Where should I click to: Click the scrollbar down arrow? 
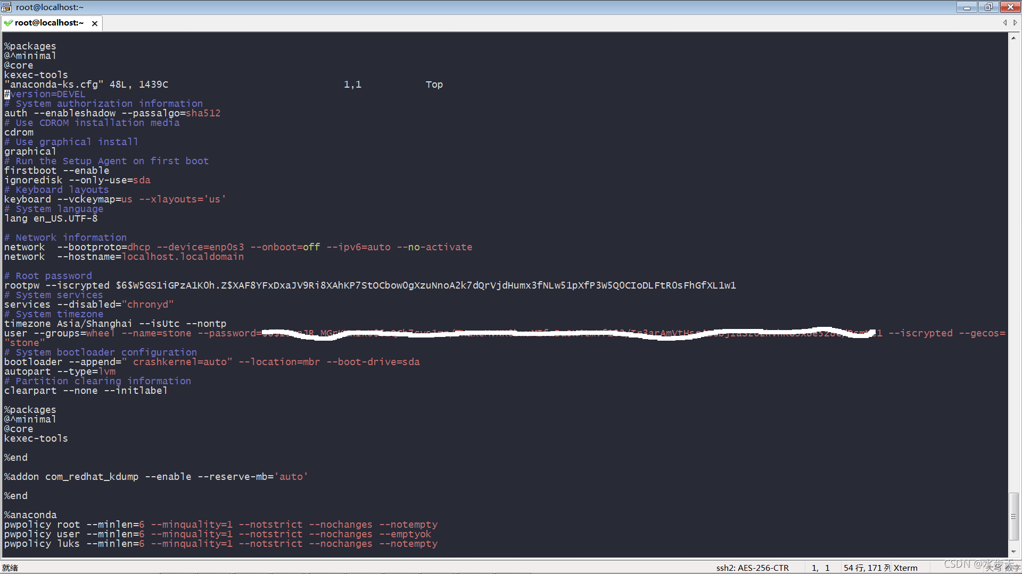pos(1013,552)
